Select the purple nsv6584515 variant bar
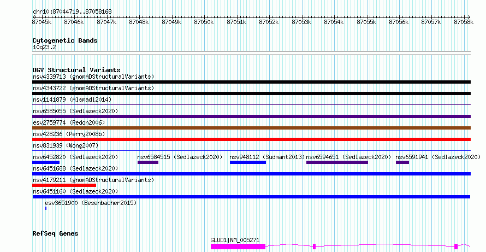 [148, 162]
